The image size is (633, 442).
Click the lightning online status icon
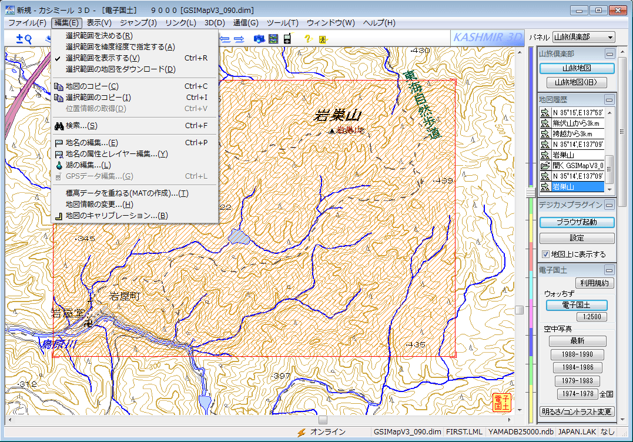tap(302, 433)
